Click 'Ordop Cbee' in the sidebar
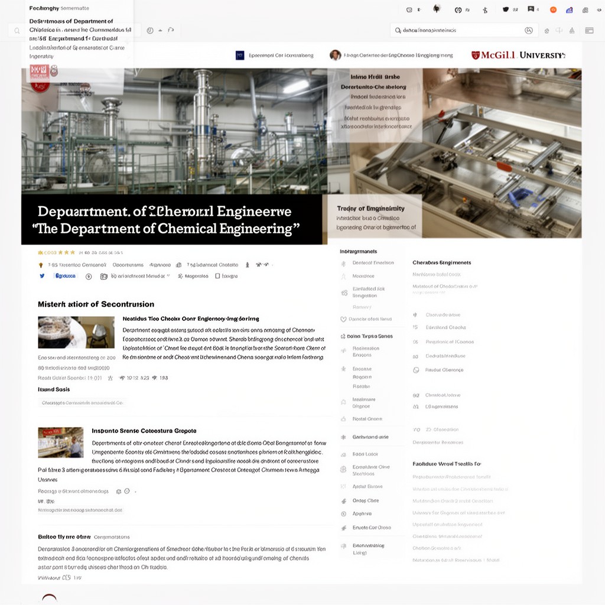The width and height of the screenshot is (605, 605). (x=365, y=500)
